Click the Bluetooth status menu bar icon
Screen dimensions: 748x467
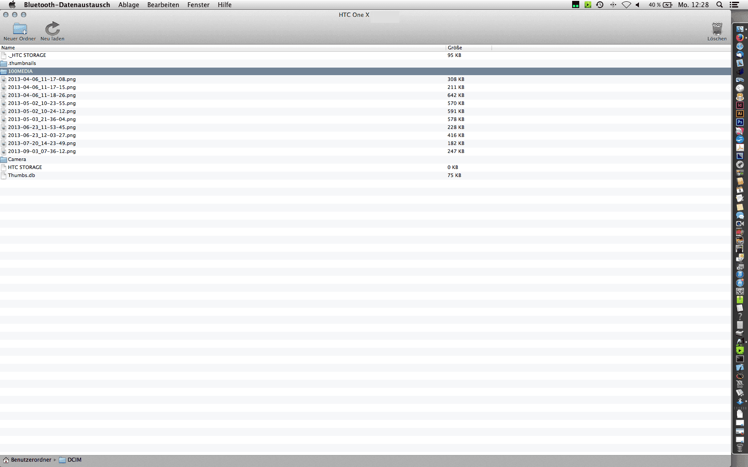(613, 5)
